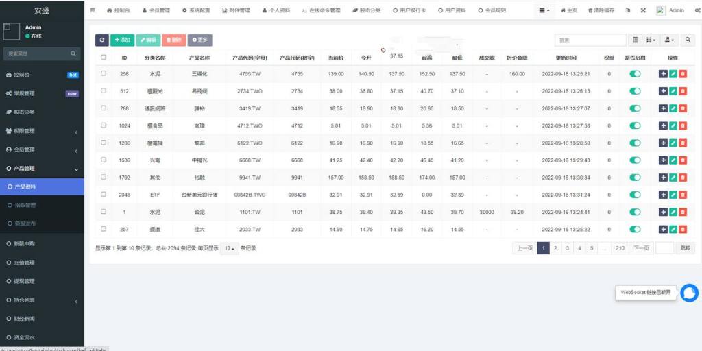Tick the select-all checkbox in table header
702x351 pixels.
(x=104, y=58)
